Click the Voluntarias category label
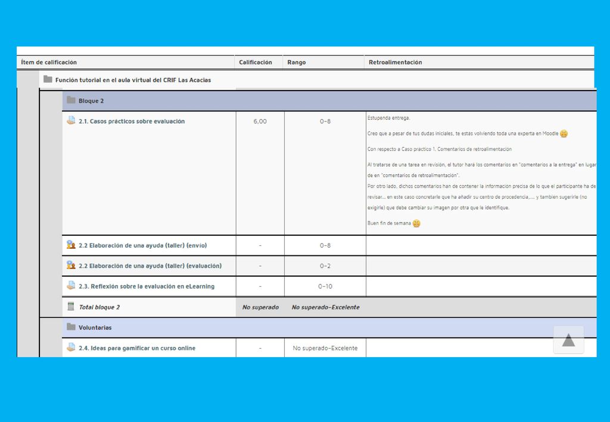 tap(95, 327)
